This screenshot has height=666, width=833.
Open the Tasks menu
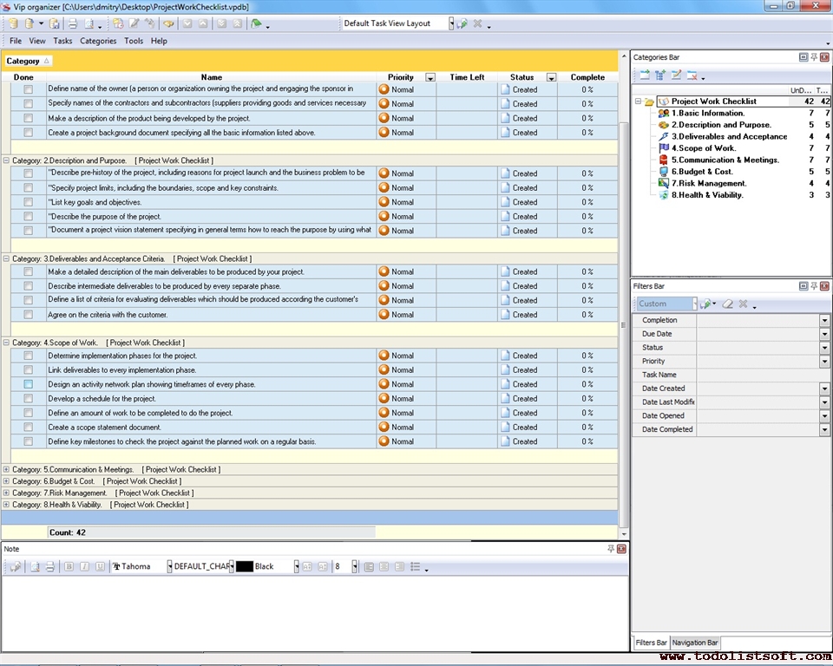(x=62, y=41)
